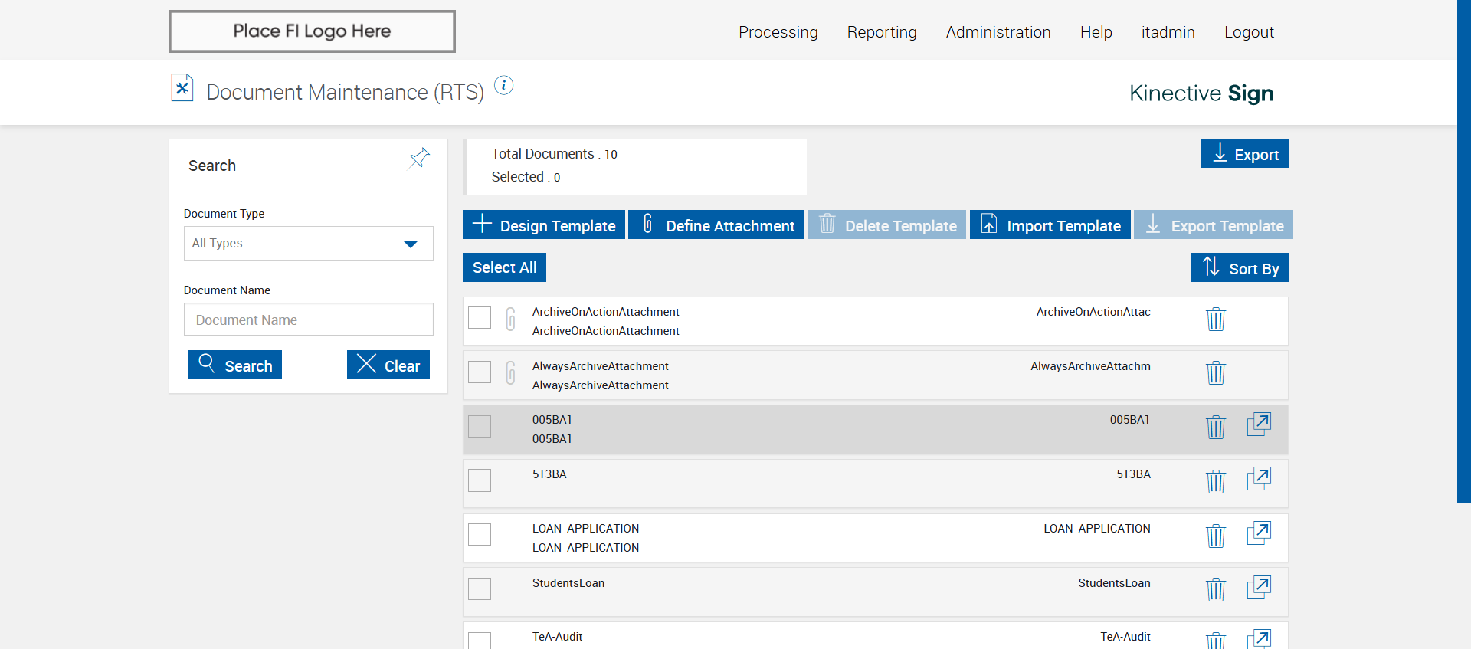Viewport: 1471px width, 649px height.
Task: Open StudentsLoan template using launch icon
Action: tap(1258, 588)
